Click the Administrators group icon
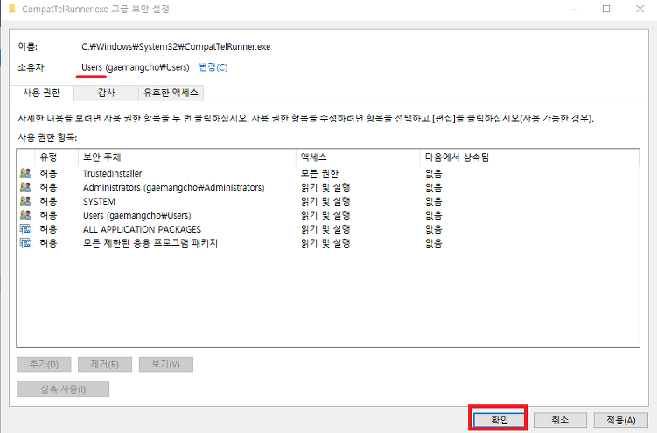 click(x=24, y=187)
